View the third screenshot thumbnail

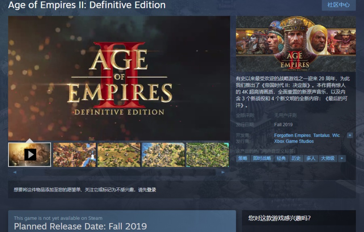pyautogui.click(x=119, y=154)
